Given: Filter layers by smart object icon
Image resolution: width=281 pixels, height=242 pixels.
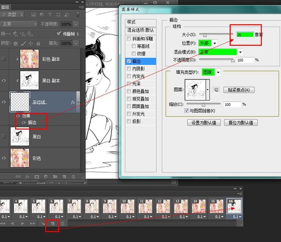Looking at the screenshot, I should click(66, 15).
